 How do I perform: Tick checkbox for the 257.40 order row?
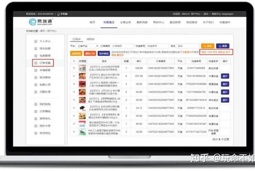tap(74, 76)
